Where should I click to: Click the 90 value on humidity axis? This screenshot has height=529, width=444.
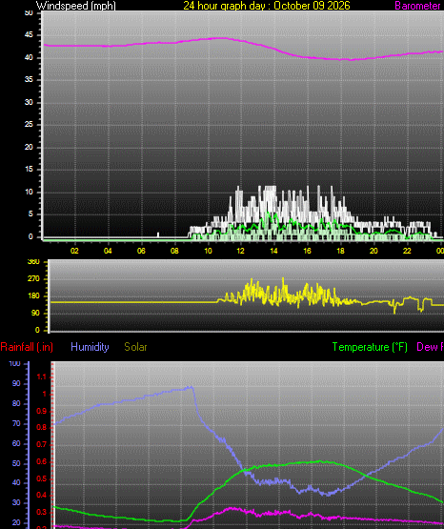click(x=16, y=383)
